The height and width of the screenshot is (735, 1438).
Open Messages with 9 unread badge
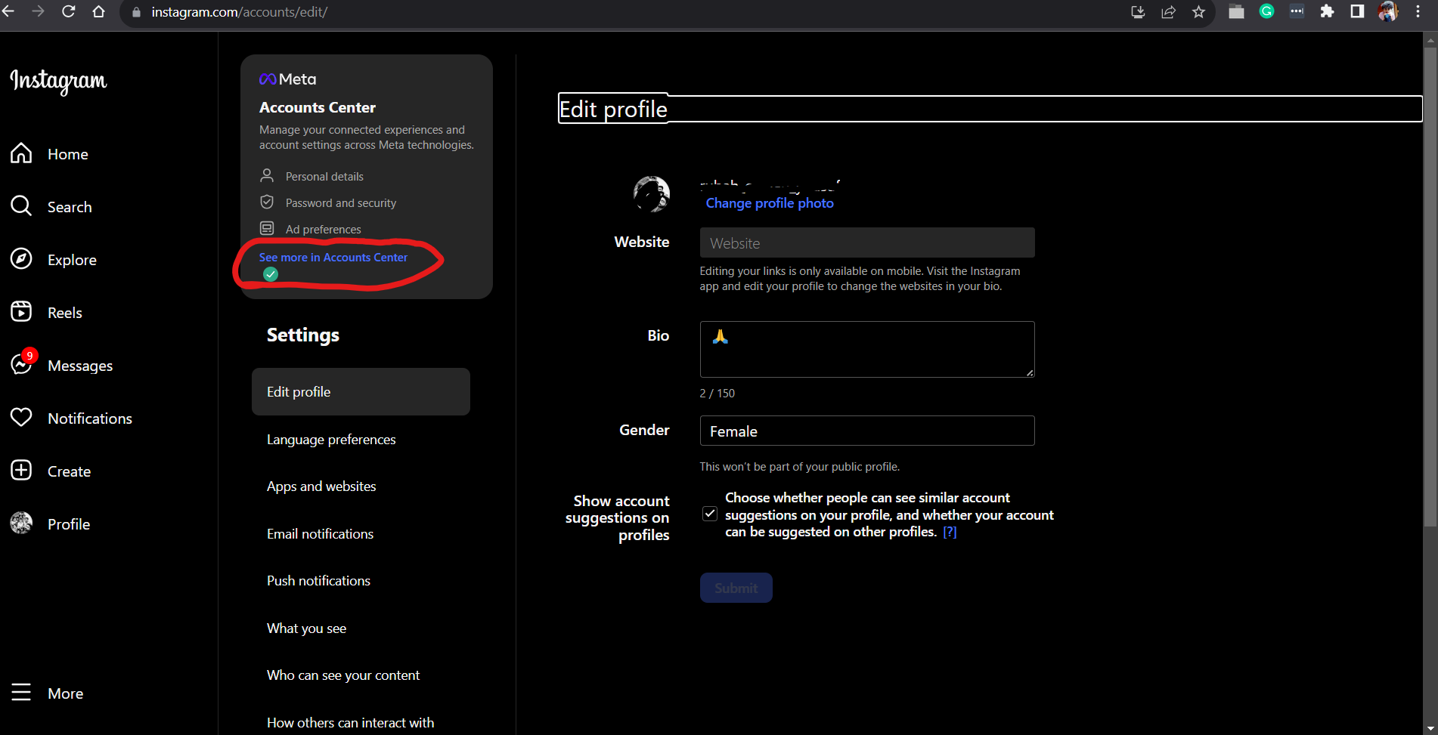point(62,366)
